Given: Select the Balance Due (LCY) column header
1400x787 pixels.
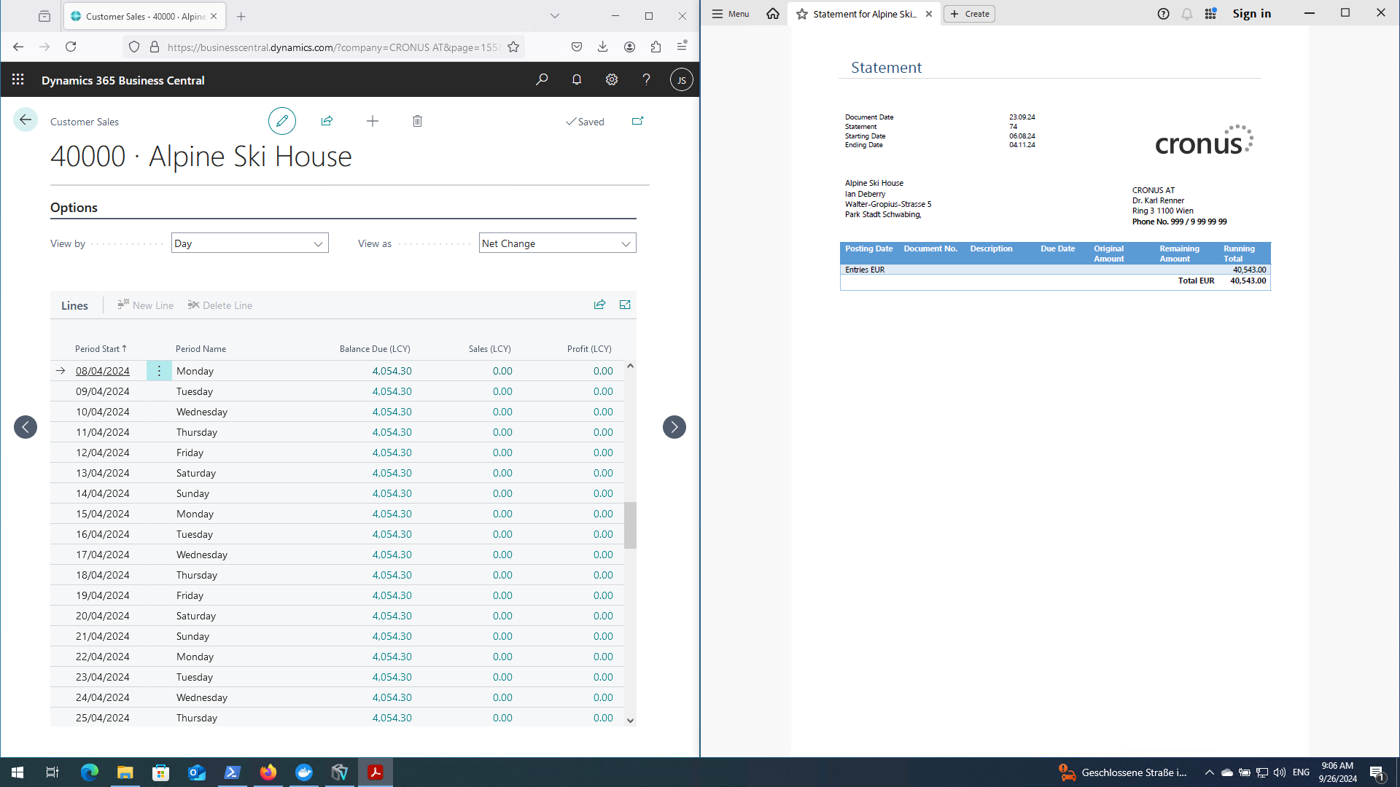Looking at the screenshot, I should pyautogui.click(x=375, y=349).
